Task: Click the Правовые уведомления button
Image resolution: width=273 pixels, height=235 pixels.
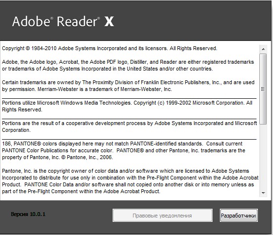Action: click(x=162, y=216)
